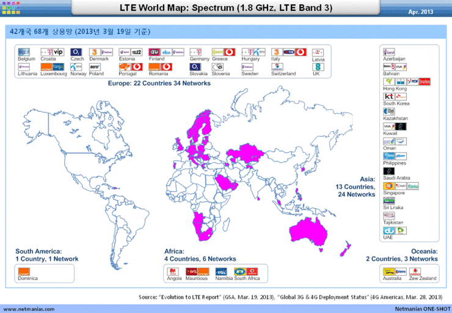
Task: Select the Si.mobil logo above Slovenia
Action: (217, 67)
